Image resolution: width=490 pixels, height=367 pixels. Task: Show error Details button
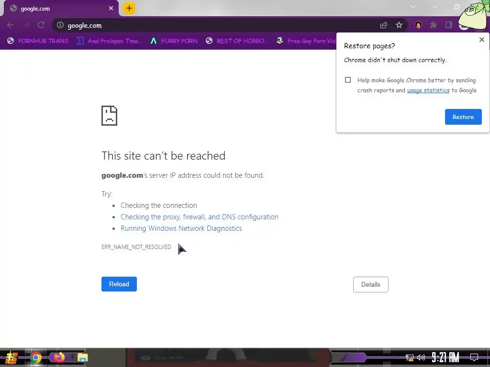pos(371,284)
